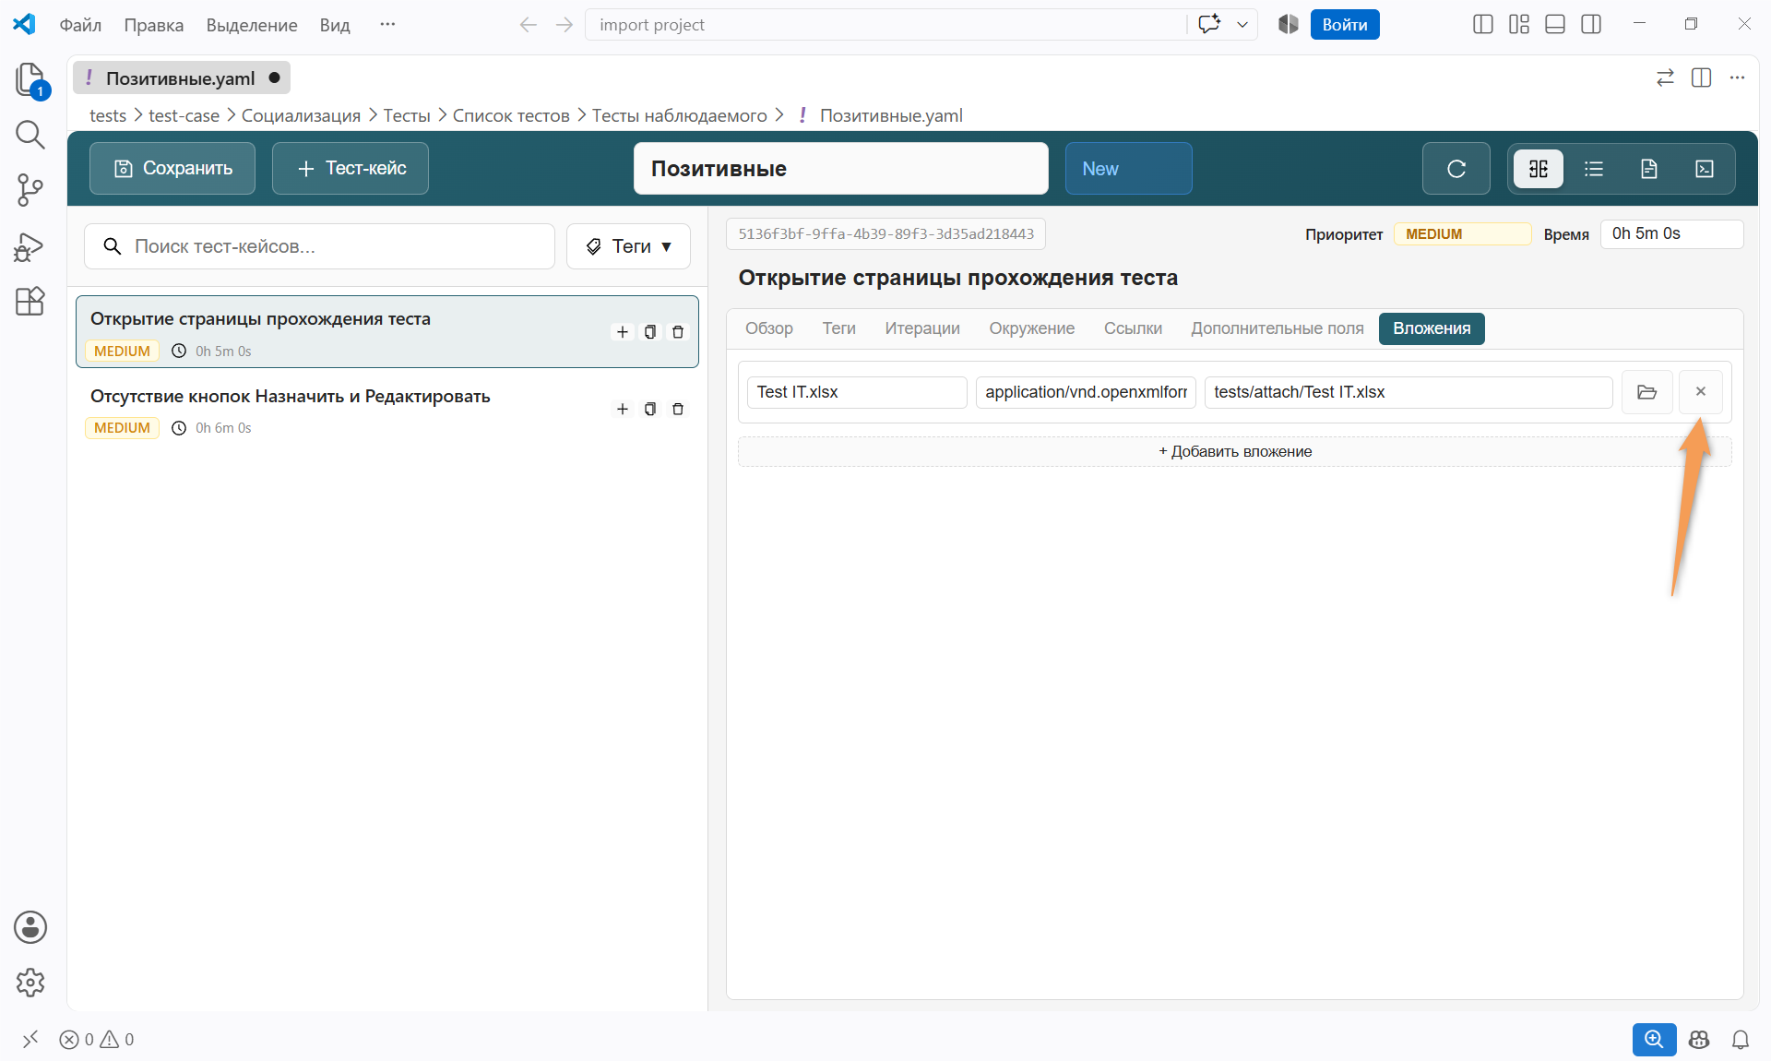Open the Explorer view in activity bar
Screen dimensions: 1771x1061
pos(30,79)
